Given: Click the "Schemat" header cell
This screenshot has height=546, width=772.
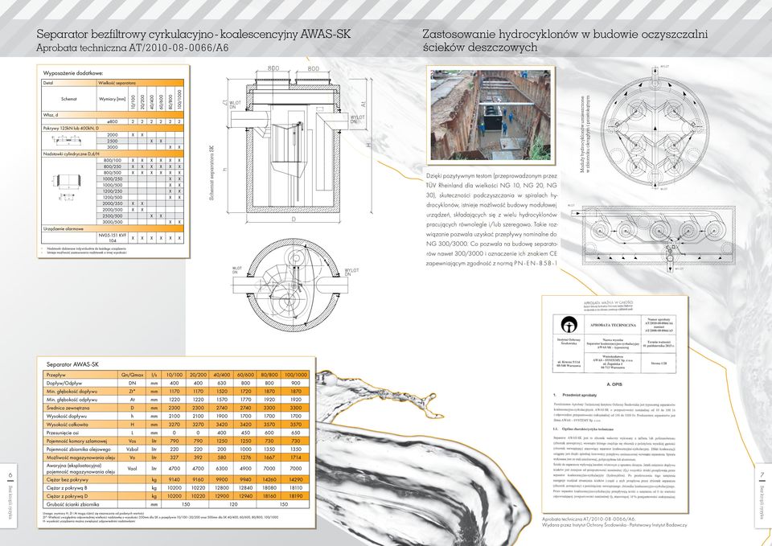Looking at the screenshot, I should pos(69,99).
